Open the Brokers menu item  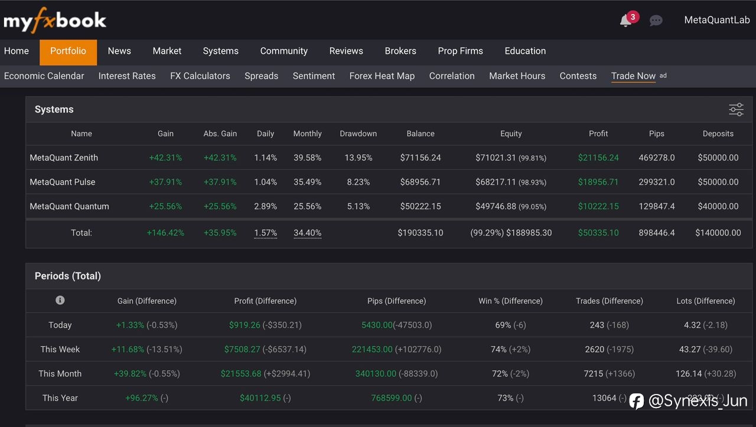click(x=400, y=51)
